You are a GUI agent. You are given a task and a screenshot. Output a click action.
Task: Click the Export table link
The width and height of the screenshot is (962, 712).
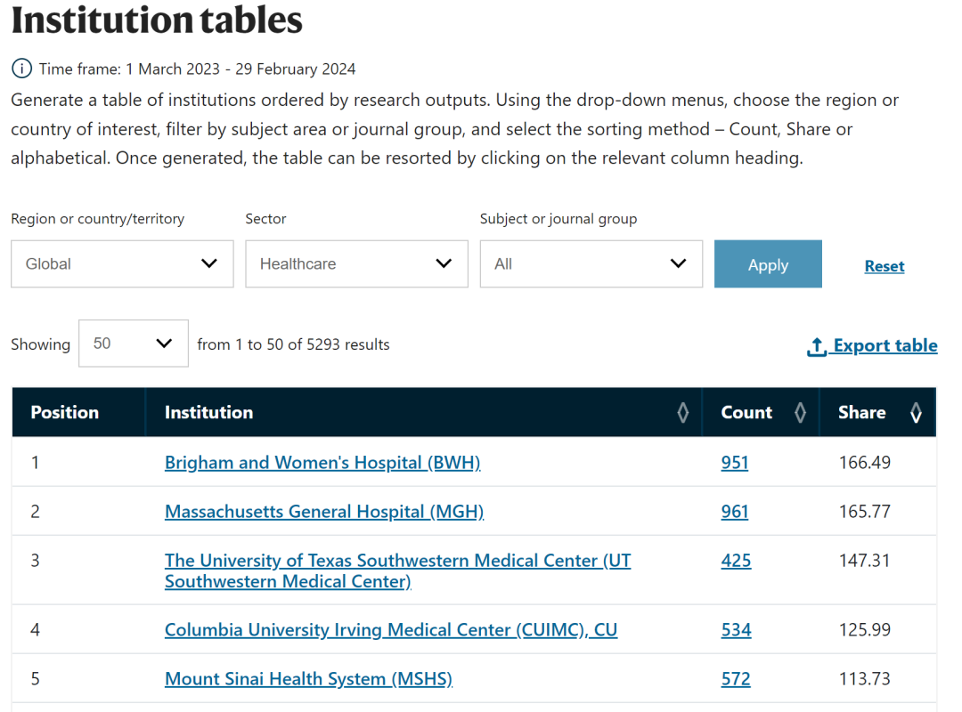885,345
